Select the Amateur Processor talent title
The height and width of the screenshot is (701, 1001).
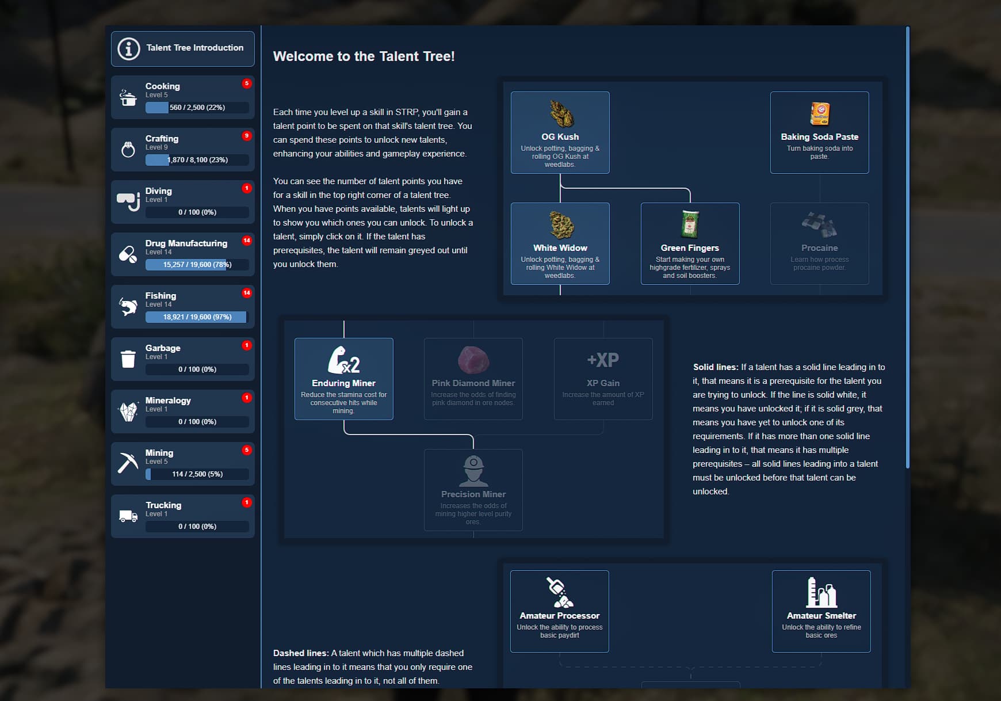pos(560,616)
